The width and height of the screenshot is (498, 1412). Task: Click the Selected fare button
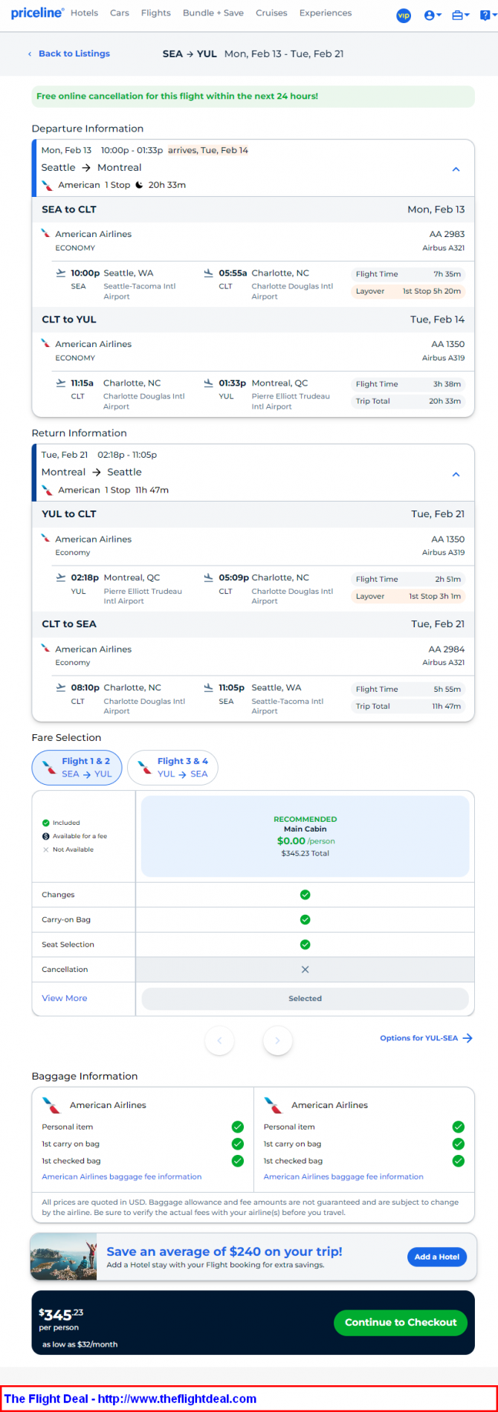tap(305, 999)
